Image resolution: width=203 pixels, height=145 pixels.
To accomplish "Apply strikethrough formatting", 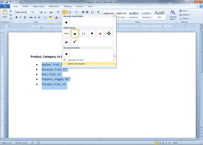I will click(31, 17).
